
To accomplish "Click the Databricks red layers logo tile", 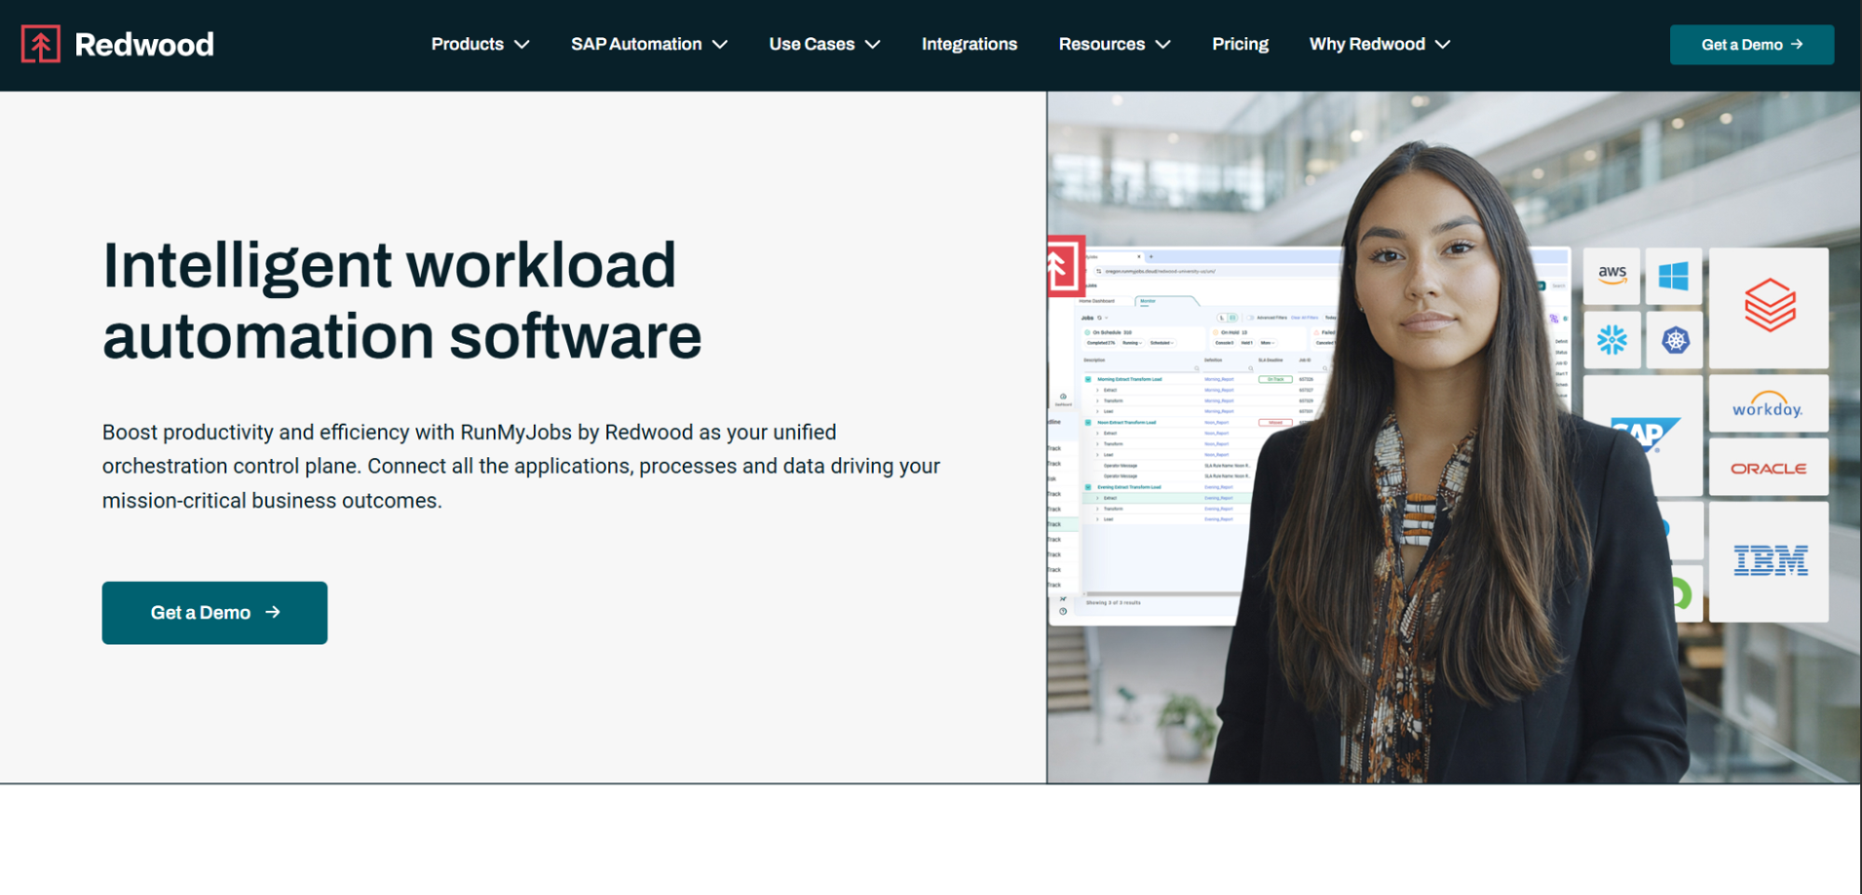I will (1769, 306).
